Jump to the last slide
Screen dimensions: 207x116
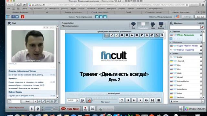click(x=152, y=100)
